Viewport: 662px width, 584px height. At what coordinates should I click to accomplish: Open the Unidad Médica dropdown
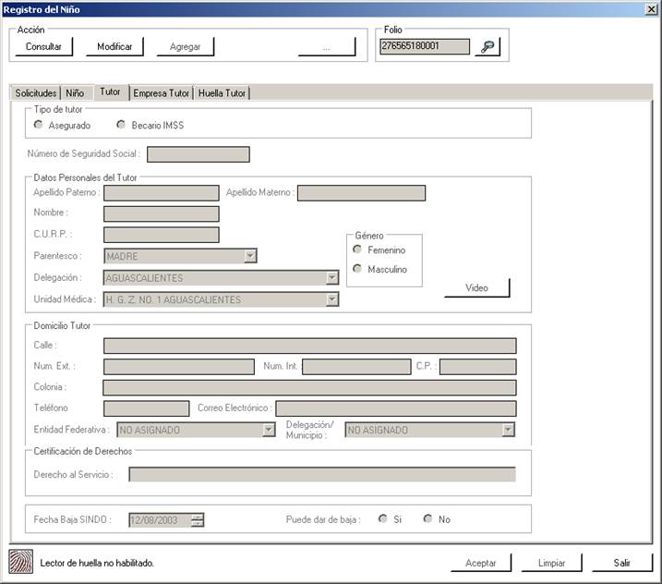click(x=332, y=299)
